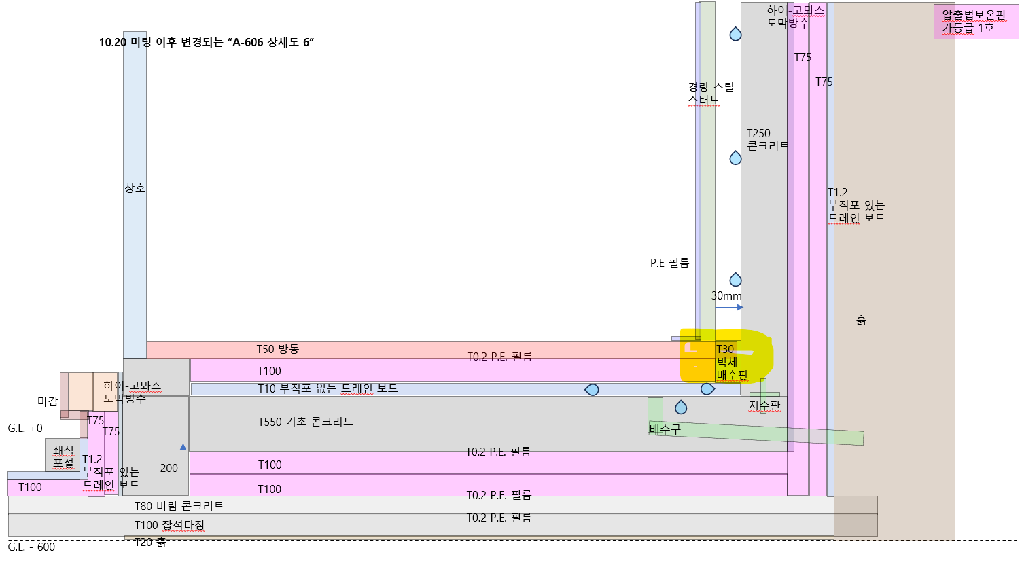The image size is (1022, 561).
Task: Select the water drop just above 30mm label
Action: click(735, 280)
